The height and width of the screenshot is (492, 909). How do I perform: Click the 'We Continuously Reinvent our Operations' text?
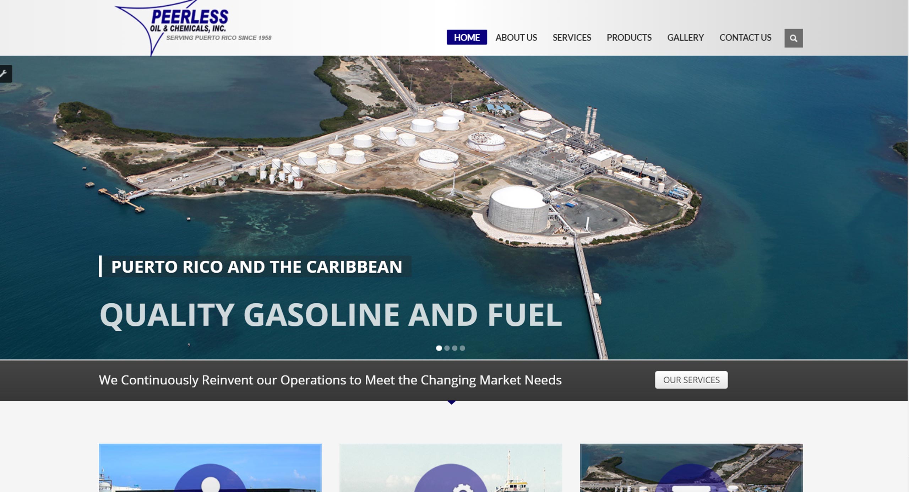coord(330,380)
